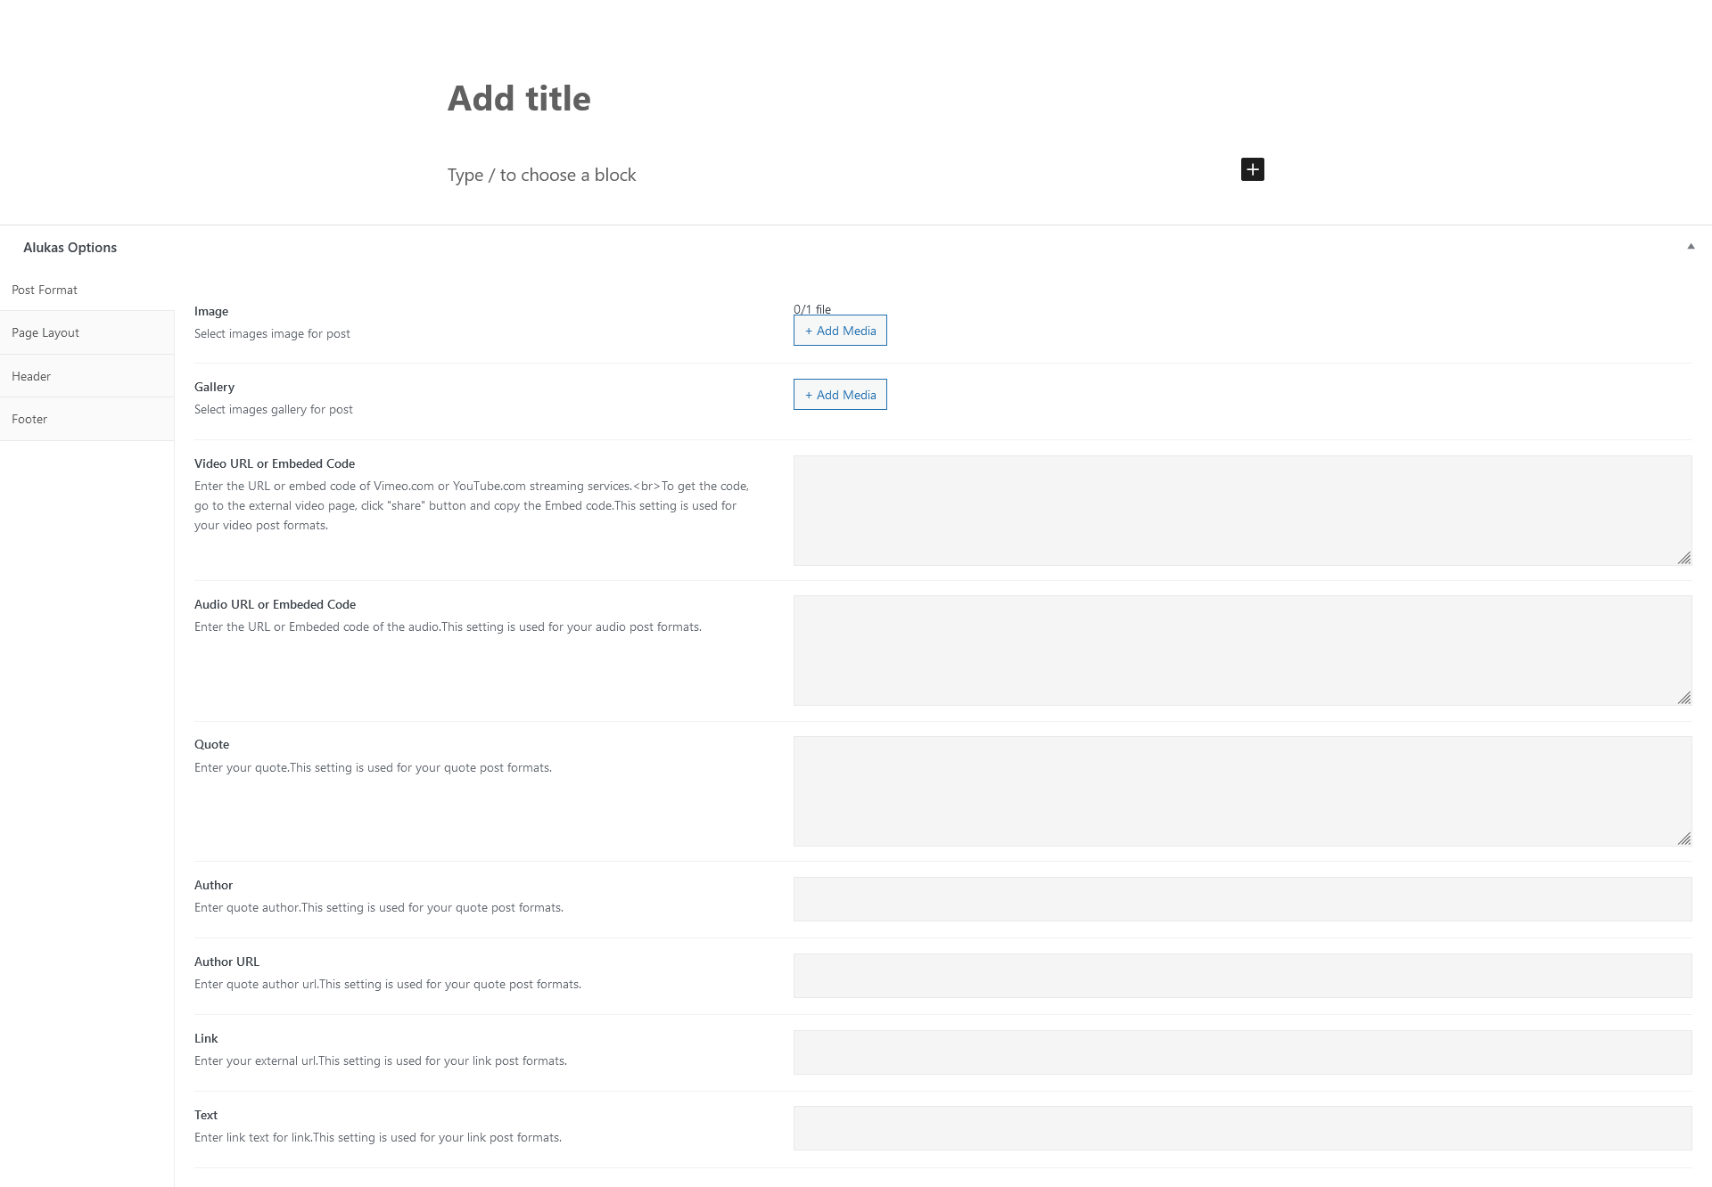
Task: Click the black plus block inserter icon
Action: coord(1252,169)
